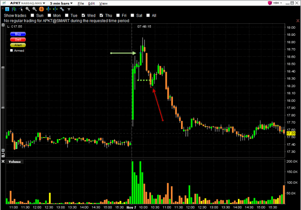Viewport: 301px width, 210px height.
Task: Enable Sat trades checkbox
Action: click(132, 15)
